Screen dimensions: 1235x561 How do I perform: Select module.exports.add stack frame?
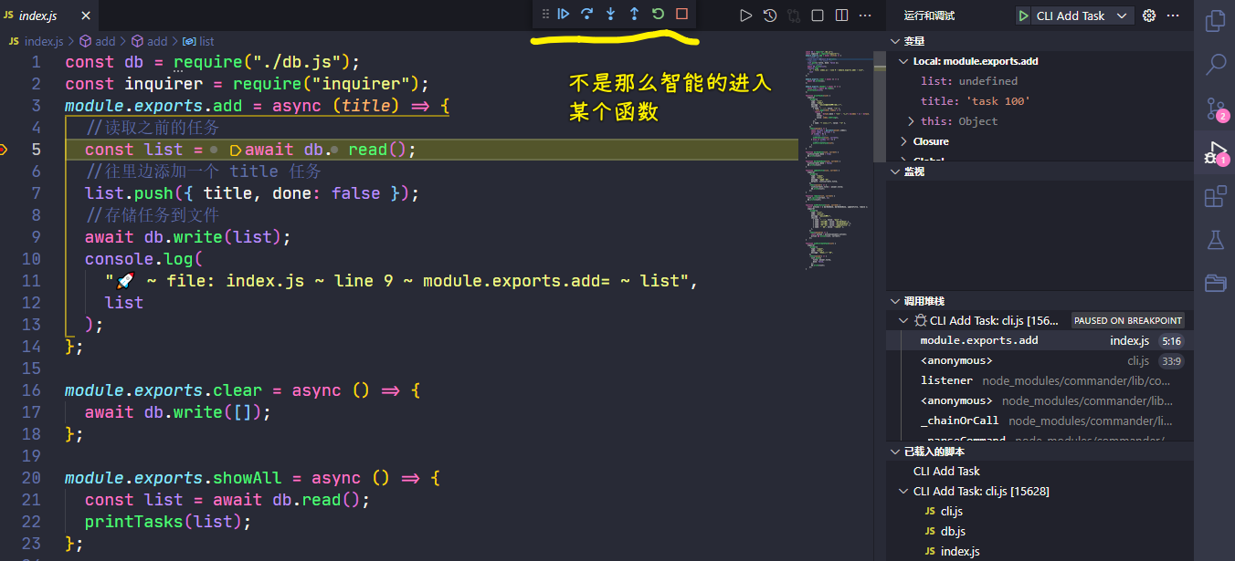point(1040,341)
